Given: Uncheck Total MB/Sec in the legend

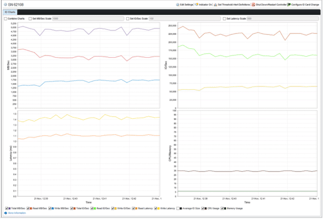Looking at the screenshot, I should click(x=7, y=208).
